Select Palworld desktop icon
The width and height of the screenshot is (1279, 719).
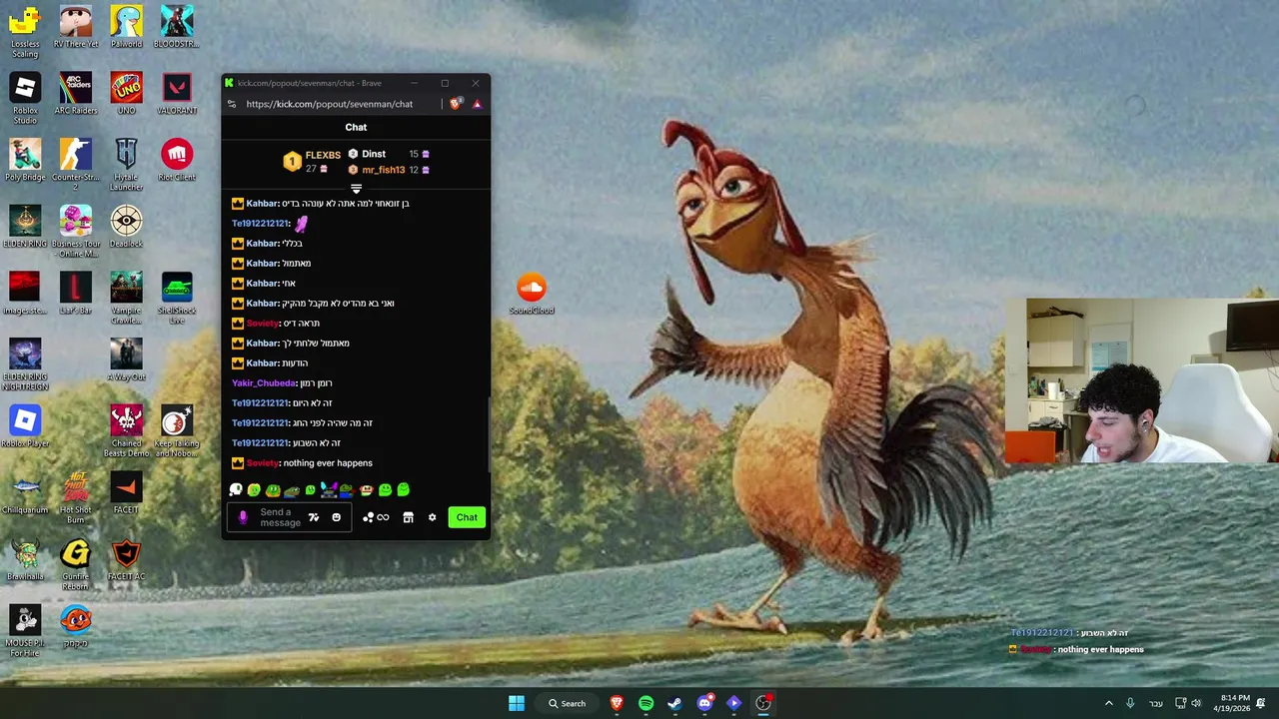tap(126, 26)
